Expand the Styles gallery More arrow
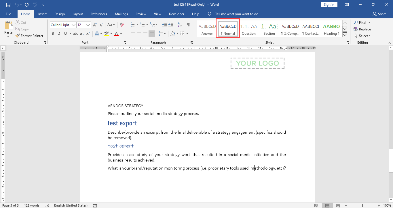Viewport: 393px width, 208px height. [345, 34]
